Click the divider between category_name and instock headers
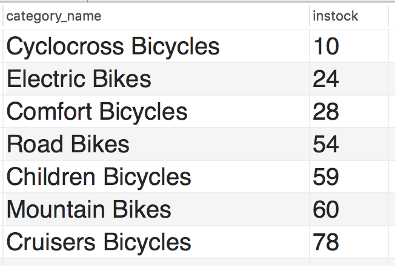 [310, 16]
